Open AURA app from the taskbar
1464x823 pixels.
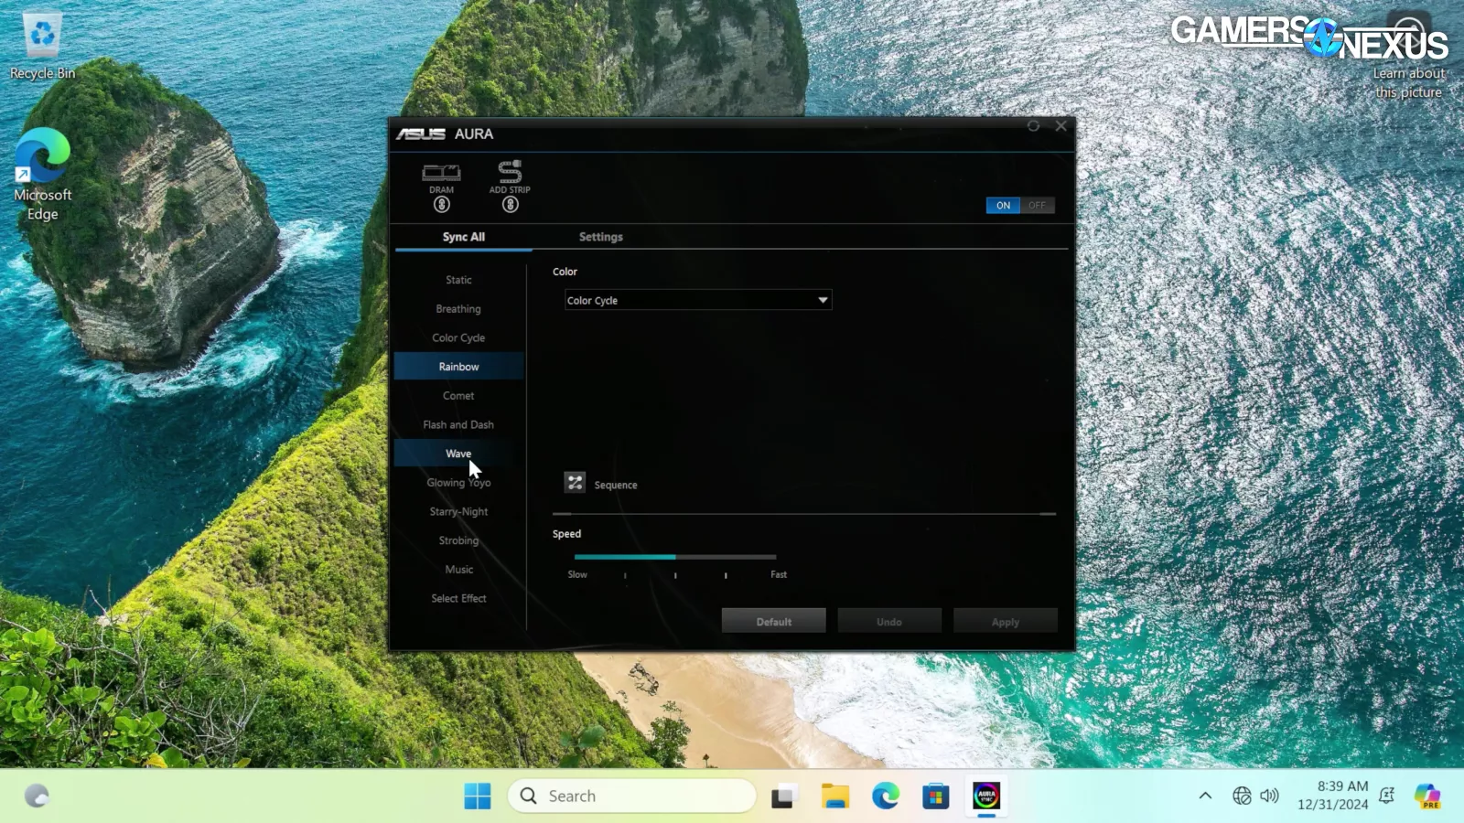(985, 796)
